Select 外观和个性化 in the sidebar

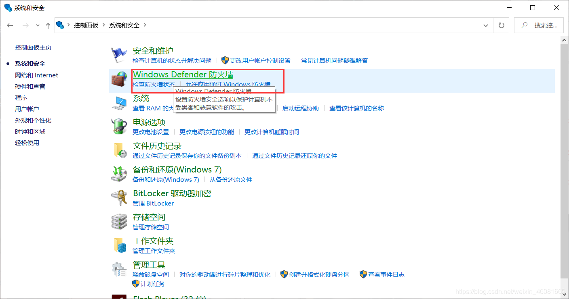pos(33,120)
